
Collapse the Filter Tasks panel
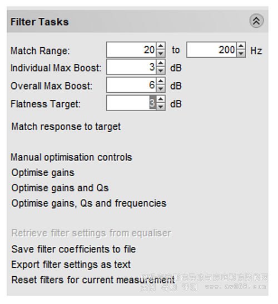256,21
